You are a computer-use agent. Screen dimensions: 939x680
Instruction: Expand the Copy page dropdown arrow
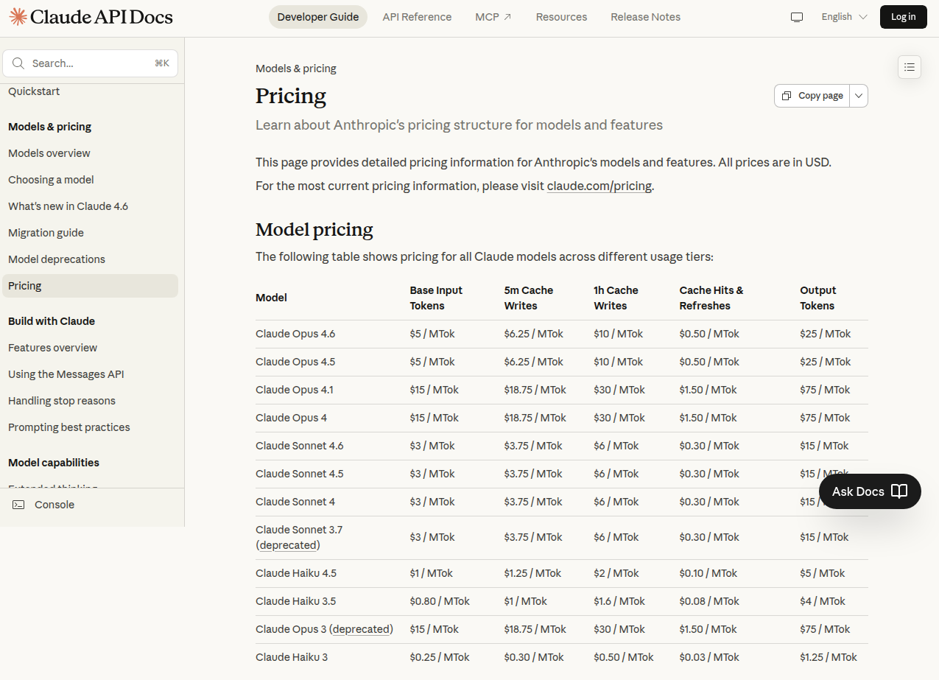[859, 96]
